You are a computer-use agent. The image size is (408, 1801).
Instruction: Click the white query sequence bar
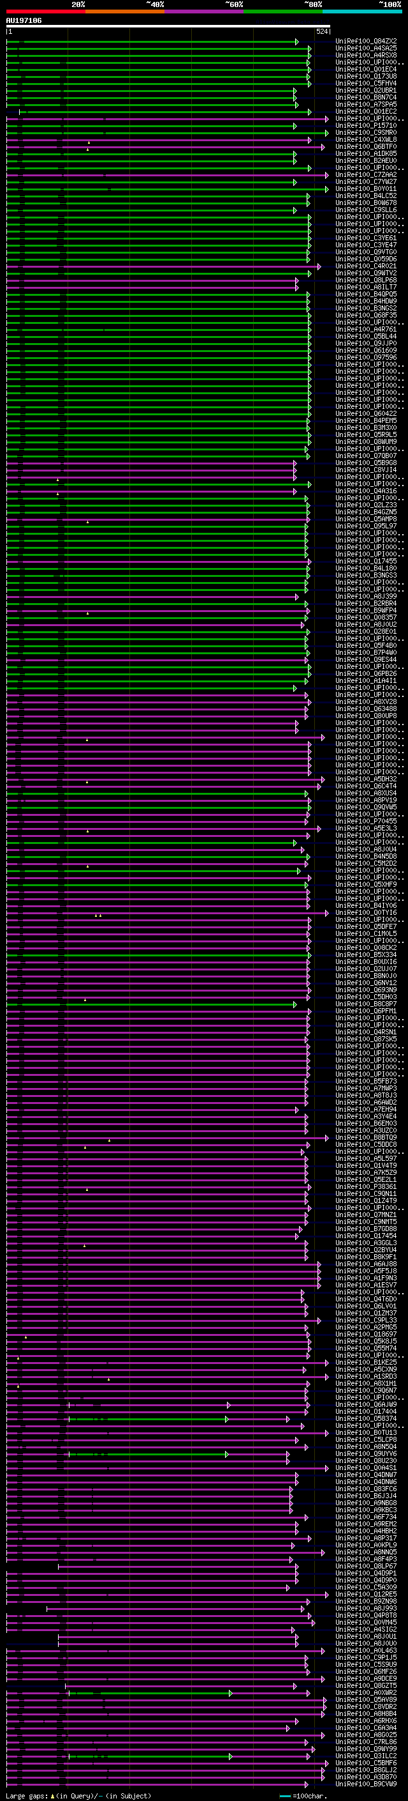point(168,26)
